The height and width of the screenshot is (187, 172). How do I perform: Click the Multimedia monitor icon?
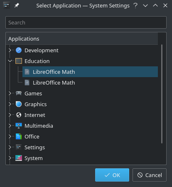[x=19, y=126]
